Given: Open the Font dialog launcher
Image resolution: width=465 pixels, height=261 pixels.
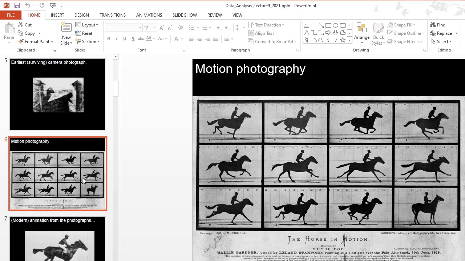Looking at the screenshot, I should (183, 50).
